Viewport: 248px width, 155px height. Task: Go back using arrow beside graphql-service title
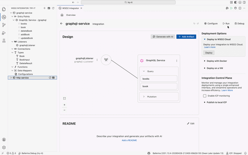(61, 24)
